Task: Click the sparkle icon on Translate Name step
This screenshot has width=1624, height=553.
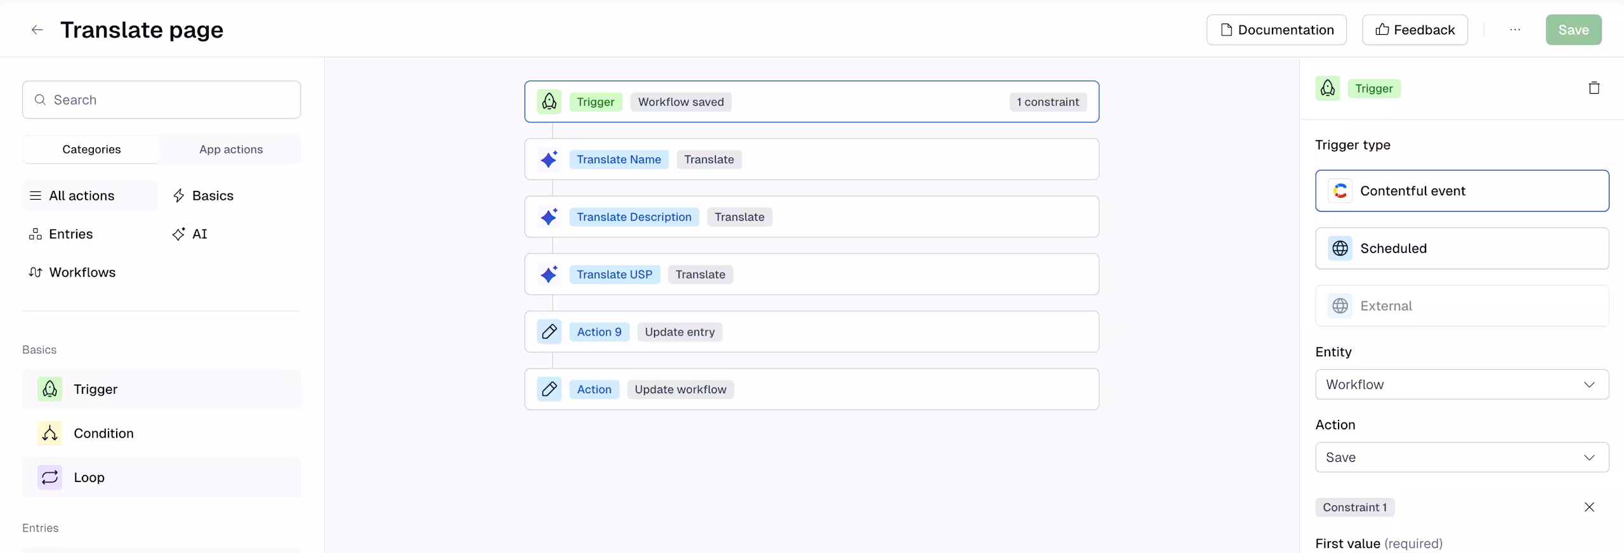Action: pyautogui.click(x=549, y=159)
